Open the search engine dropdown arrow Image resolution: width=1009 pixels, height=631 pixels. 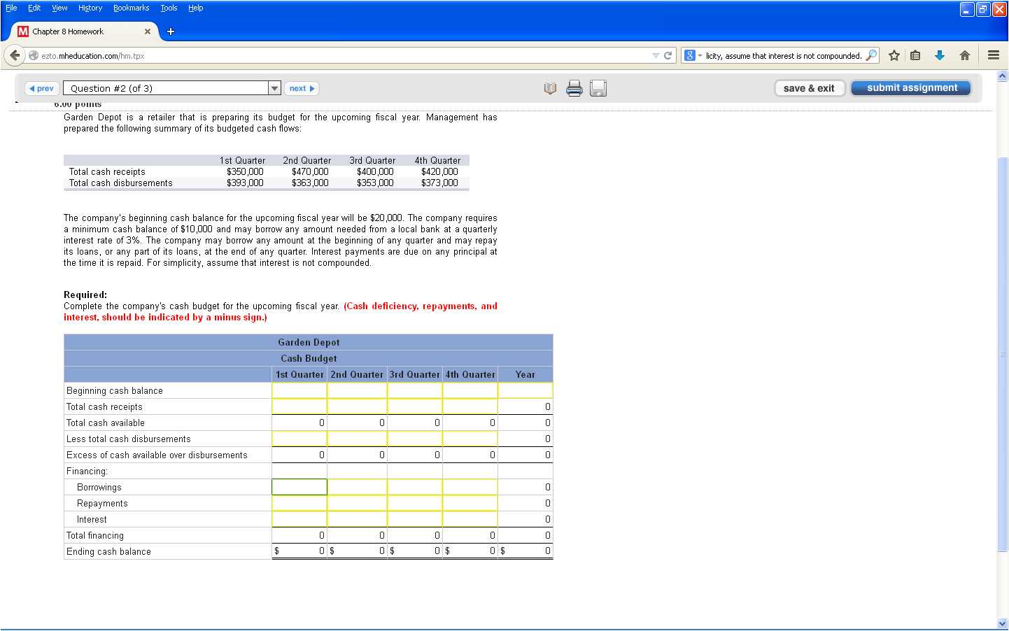tap(699, 55)
